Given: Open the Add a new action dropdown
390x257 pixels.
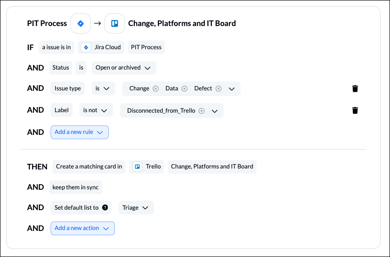Looking at the screenshot, I should (x=83, y=228).
